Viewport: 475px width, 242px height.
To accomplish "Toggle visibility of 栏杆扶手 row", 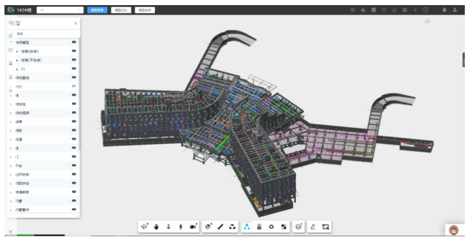I will (74, 174).
